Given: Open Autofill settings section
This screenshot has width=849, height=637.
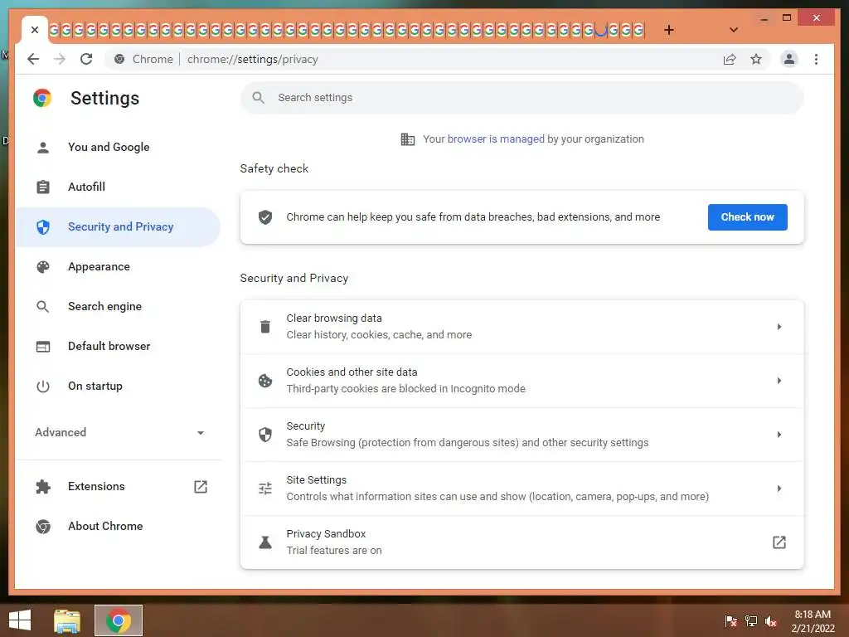Looking at the screenshot, I should (x=118, y=187).
